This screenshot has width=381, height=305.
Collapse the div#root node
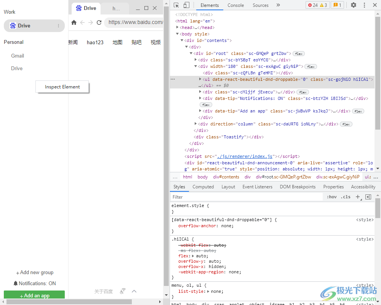pos(191,53)
